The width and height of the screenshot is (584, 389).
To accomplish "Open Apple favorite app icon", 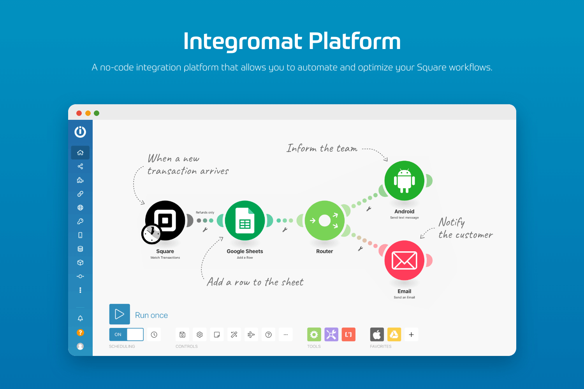I will (x=377, y=335).
